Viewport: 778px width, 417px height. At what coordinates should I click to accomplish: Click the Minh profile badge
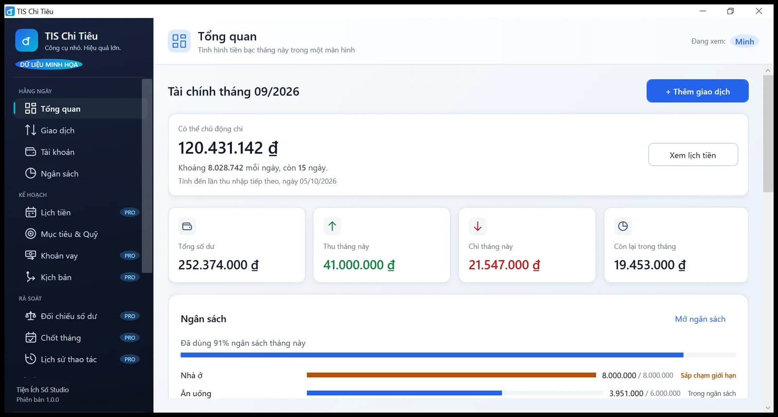[744, 41]
